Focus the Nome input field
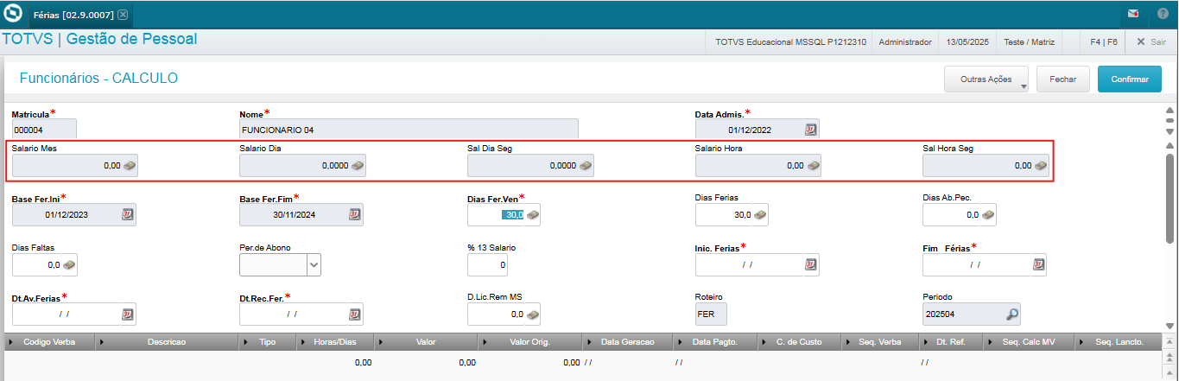Image resolution: width=1179 pixels, height=381 pixels. click(x=409, y=129)
